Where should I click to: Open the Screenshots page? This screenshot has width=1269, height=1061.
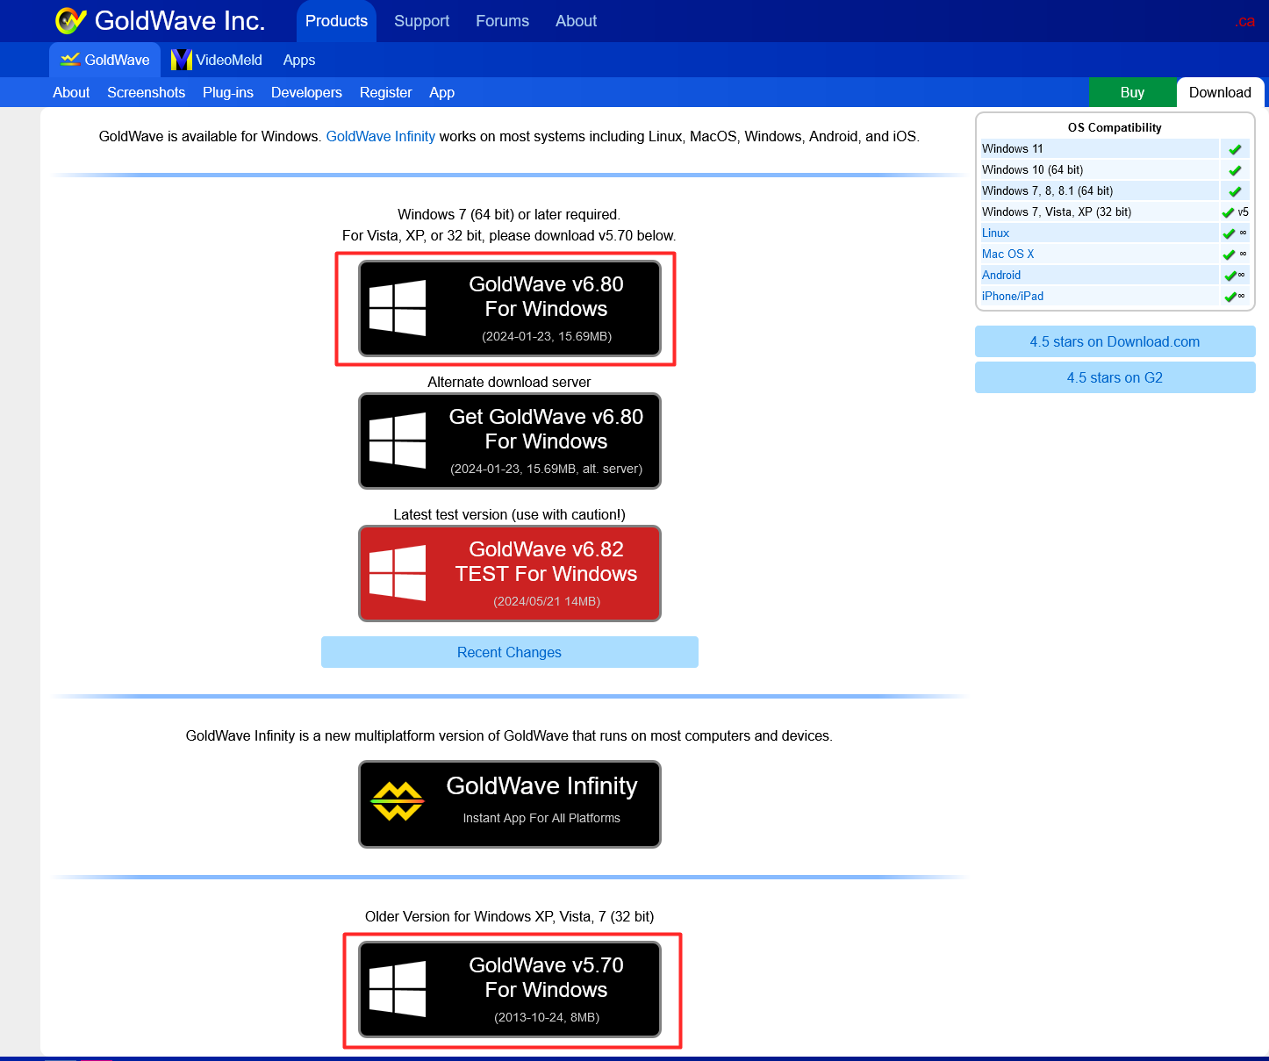coord(146,92)
